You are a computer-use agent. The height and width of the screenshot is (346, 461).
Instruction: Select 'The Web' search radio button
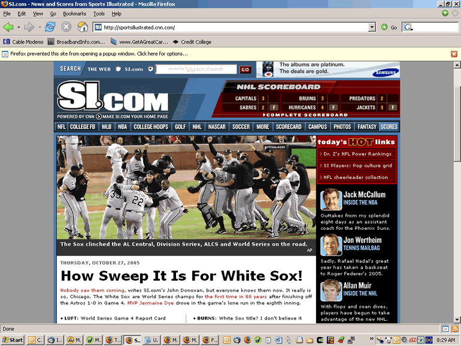(x=118, y=69)
